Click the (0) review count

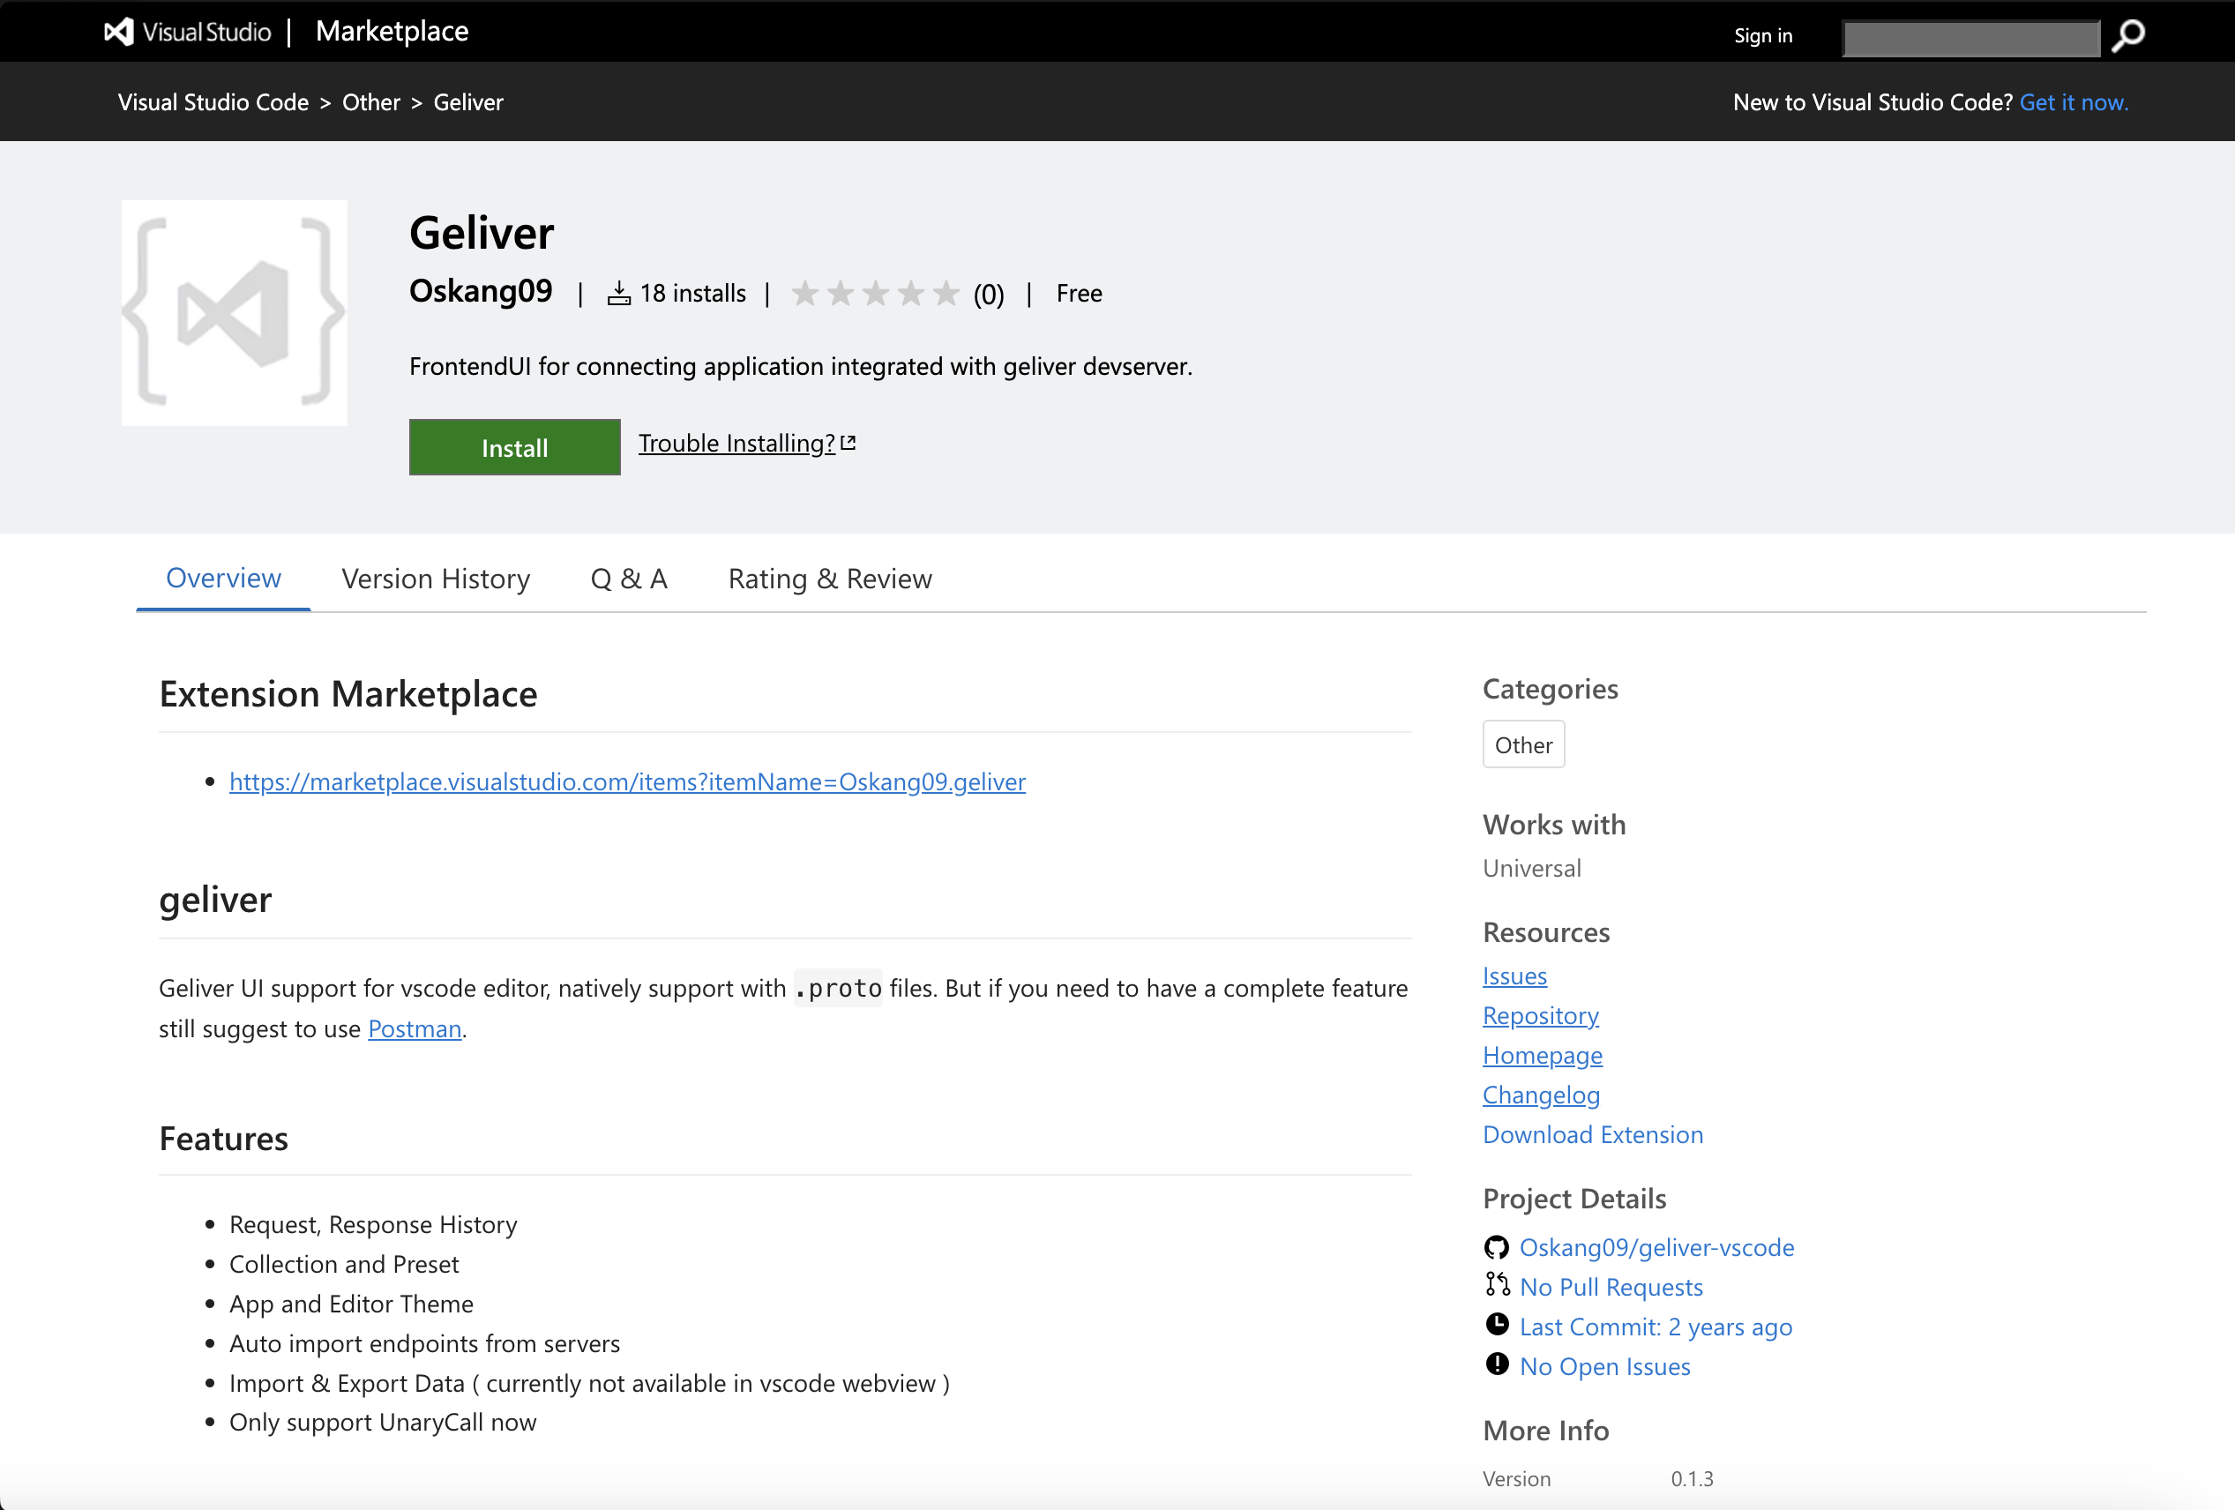pos(989,295)
